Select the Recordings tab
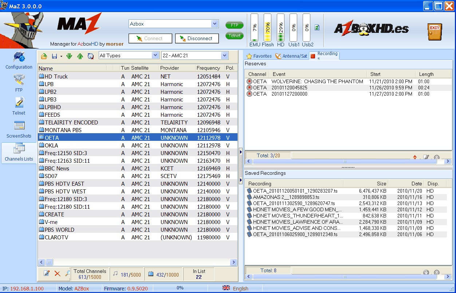Viewport: 456px width, 293px height. 324,55
